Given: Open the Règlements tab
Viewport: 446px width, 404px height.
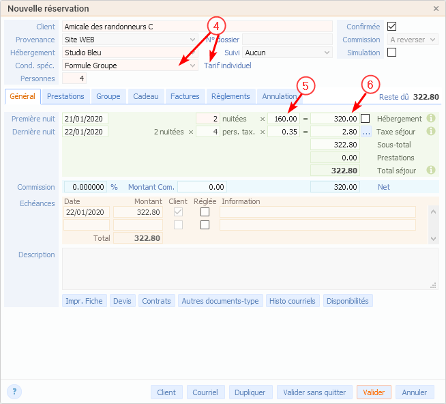Looking at the screenshot, I should coord(231,97).
